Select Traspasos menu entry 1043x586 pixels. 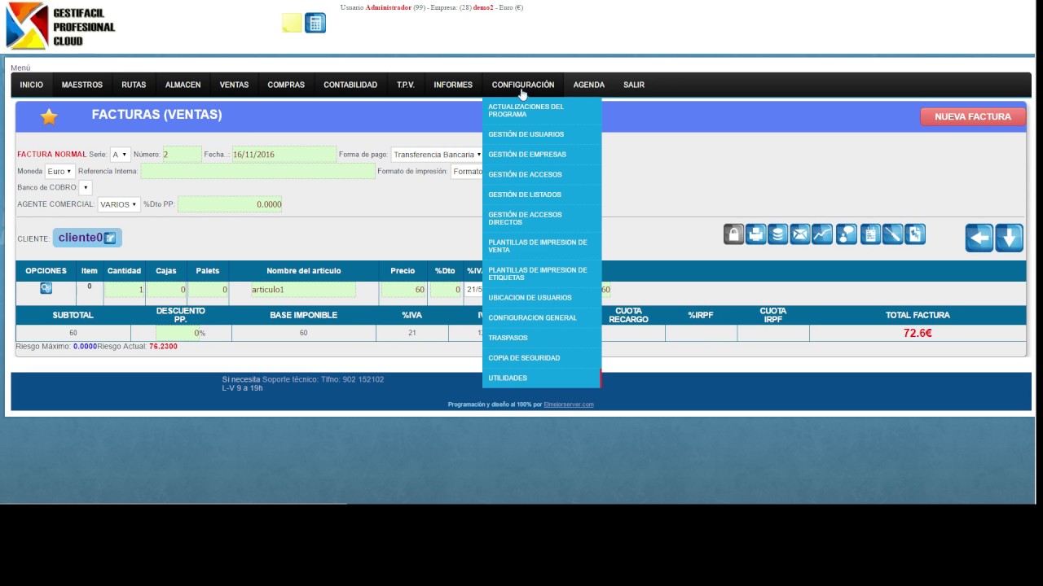point(542,338)
